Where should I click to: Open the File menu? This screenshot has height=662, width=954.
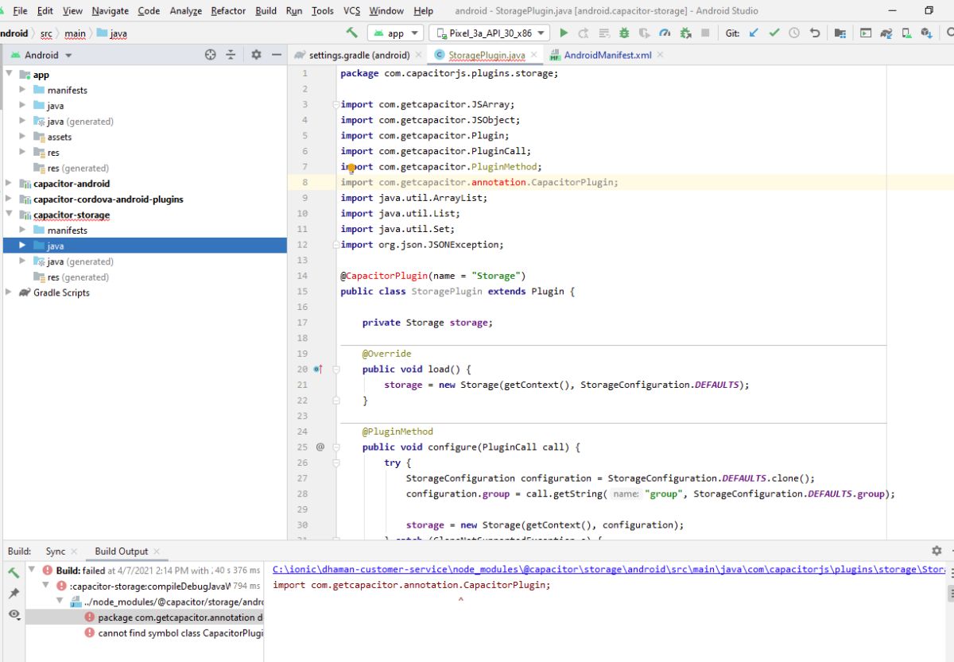click(x=20, y=10)
